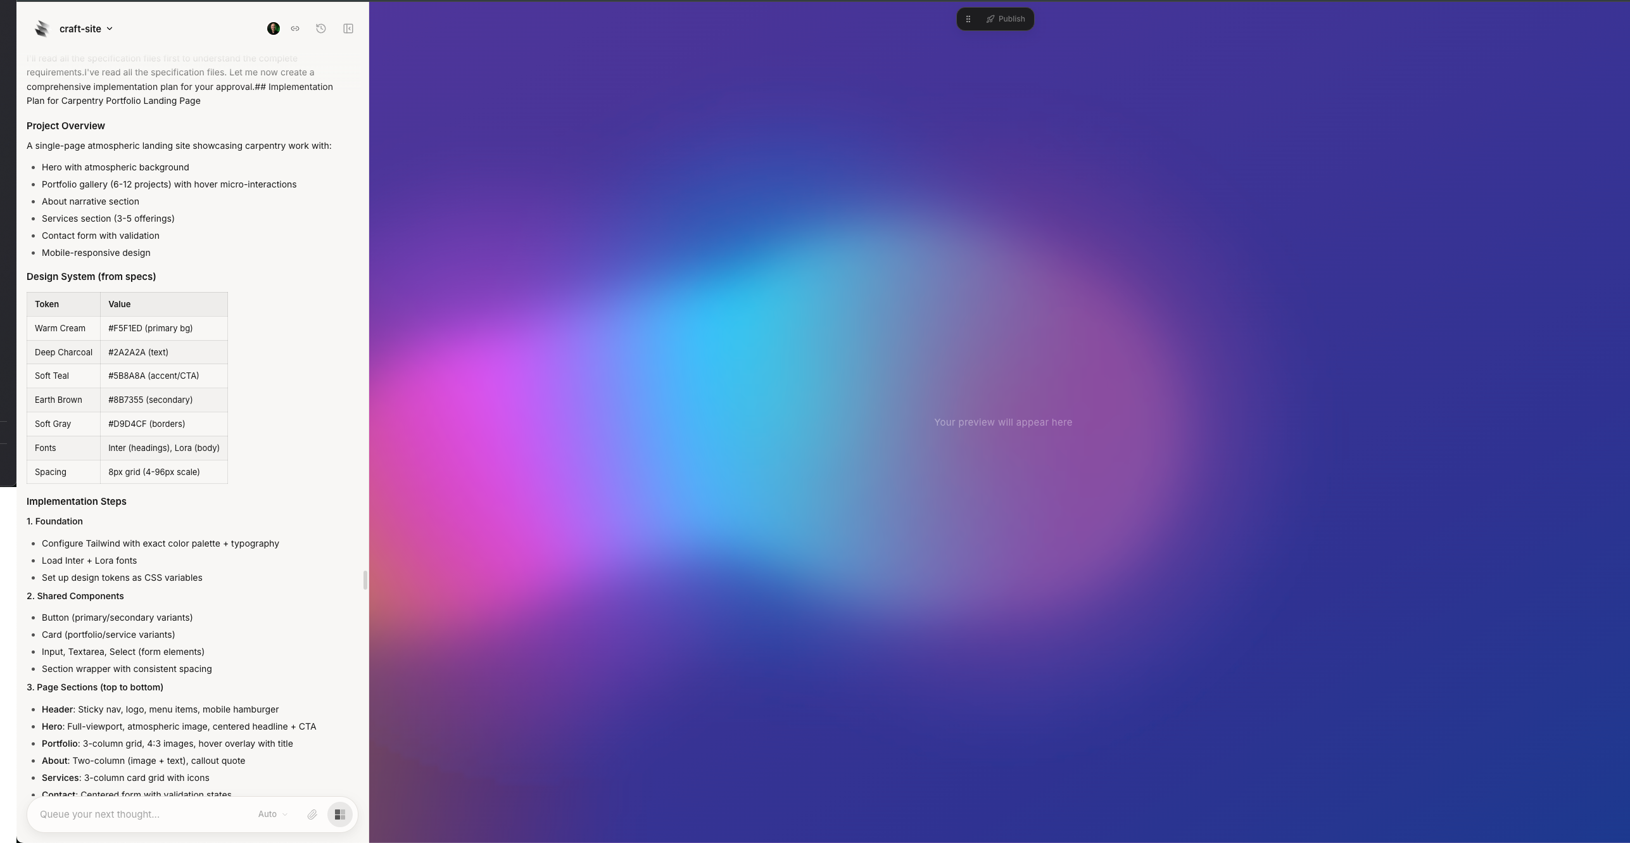Open the Auto model selector dropdown
The height and width of the screenshot is (843, 1630).
pos(272,814)
